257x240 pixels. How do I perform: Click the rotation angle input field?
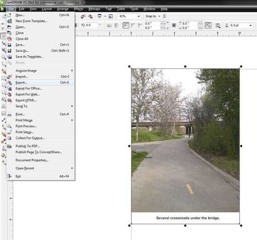pos(92,25)
